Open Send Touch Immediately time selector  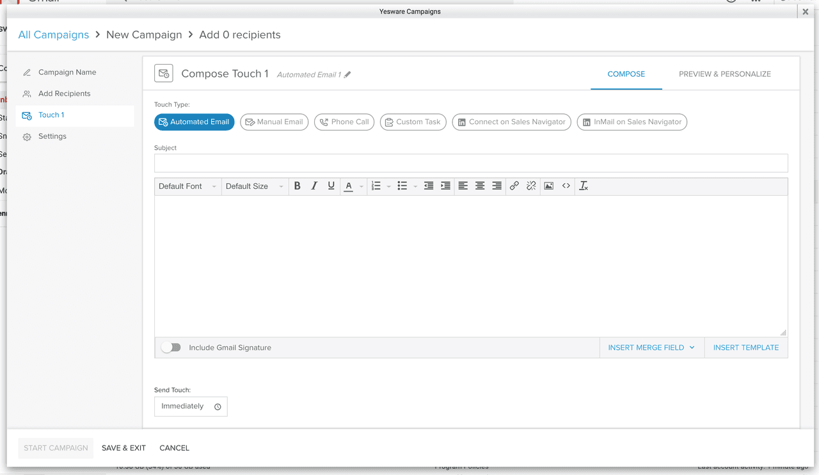click(x=191, y=407)
